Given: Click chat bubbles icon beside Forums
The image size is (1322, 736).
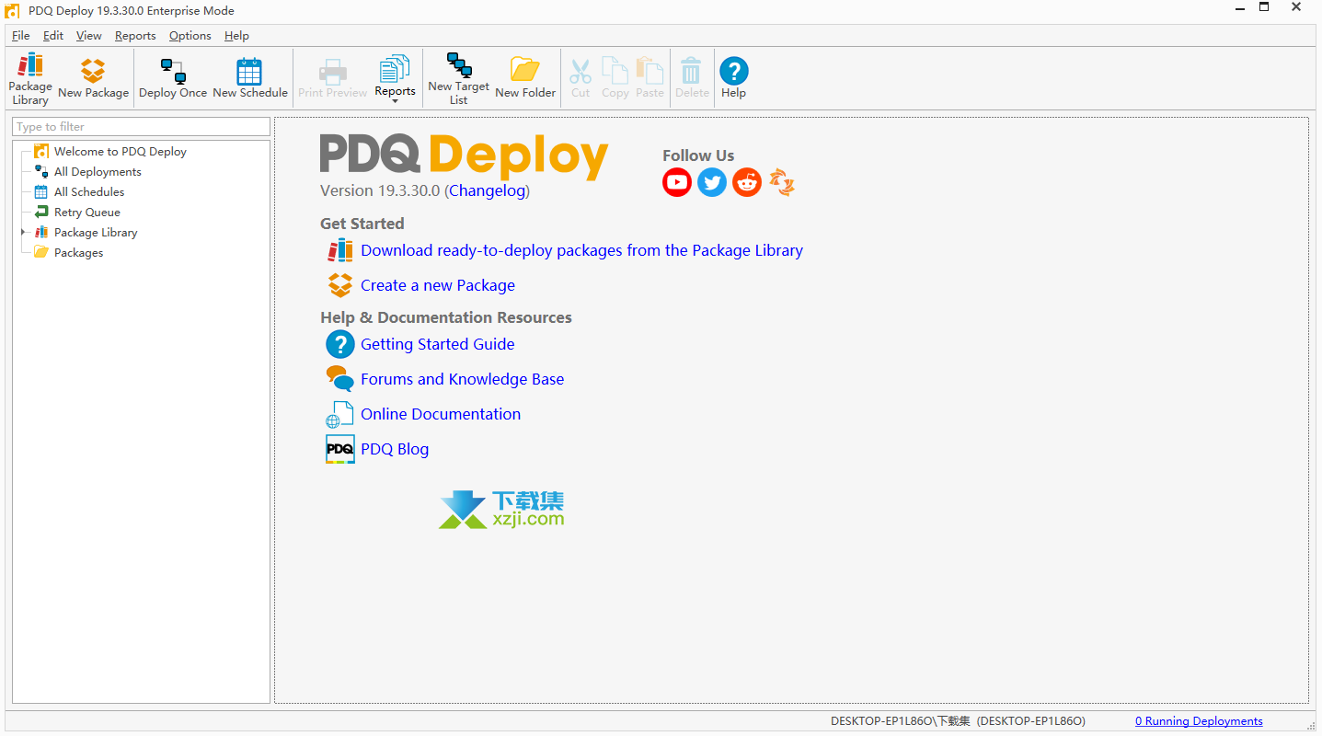Looking at the screenshot, I should [340, 379].
